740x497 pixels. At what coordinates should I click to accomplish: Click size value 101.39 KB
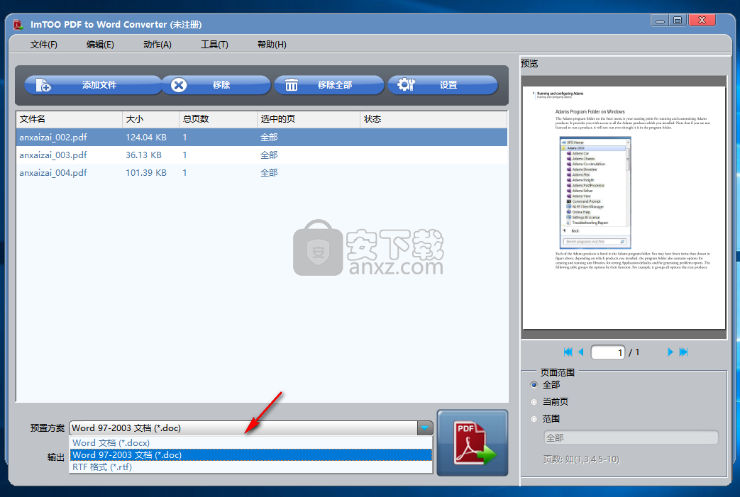click(x=146, y=172)
